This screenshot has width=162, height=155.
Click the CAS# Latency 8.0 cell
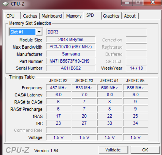(109, 95)
